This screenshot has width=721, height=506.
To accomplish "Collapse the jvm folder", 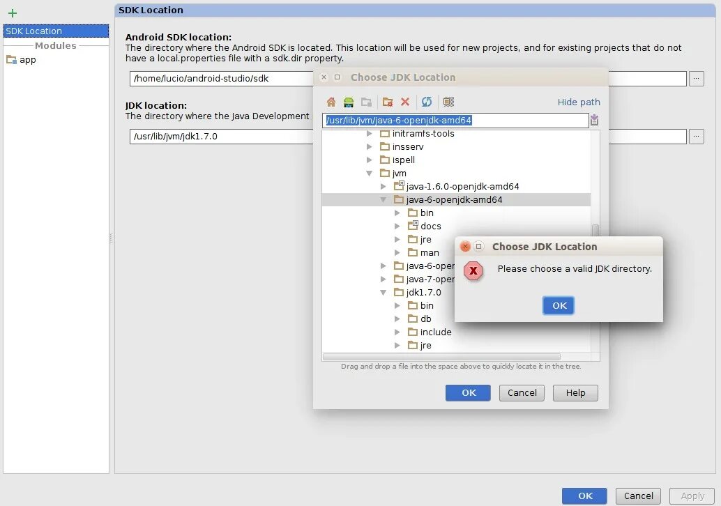I will 370,174.
